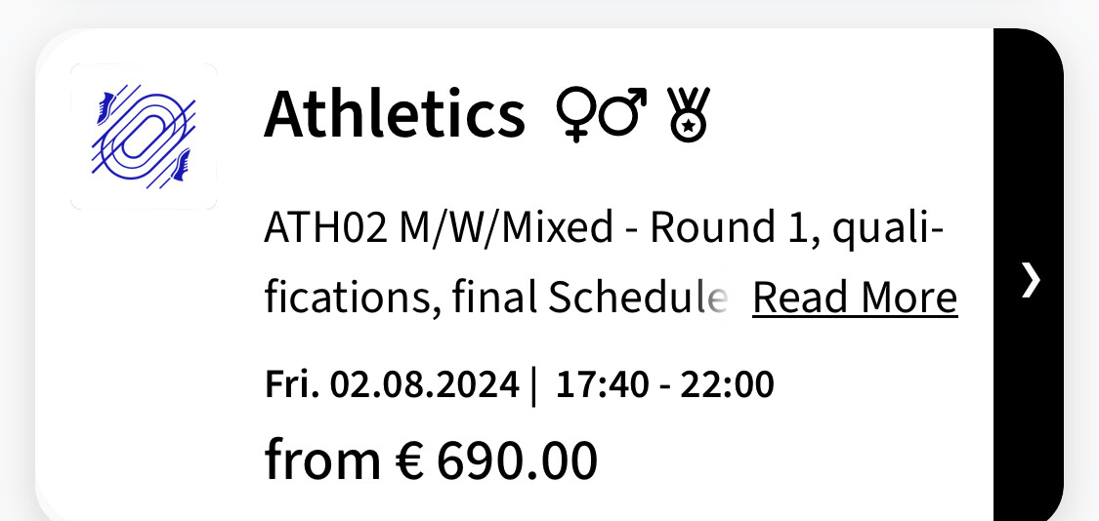1099x521 pixels.
Task: Click the time range 17:40 - 22:00
Action: pyautogui.click(x=664, y=384)
